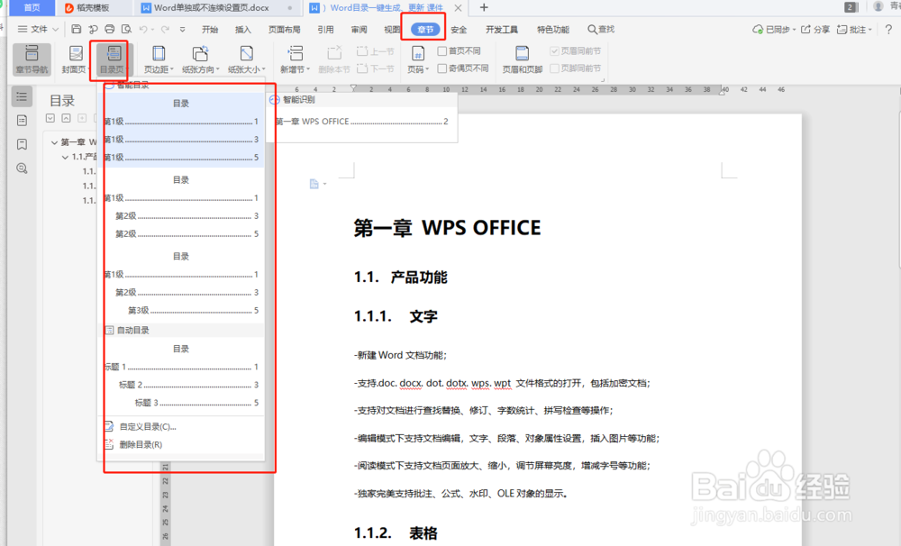Viewport: 901px width, 546px height.
Task: Go to next section with 下一节
Action: tap(375, 68)
